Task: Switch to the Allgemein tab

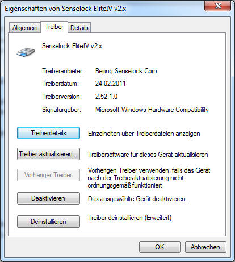Action: coord(25,28)
